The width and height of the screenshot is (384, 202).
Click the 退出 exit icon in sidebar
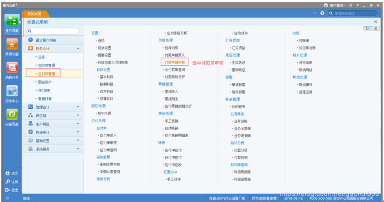pos(8,190)
